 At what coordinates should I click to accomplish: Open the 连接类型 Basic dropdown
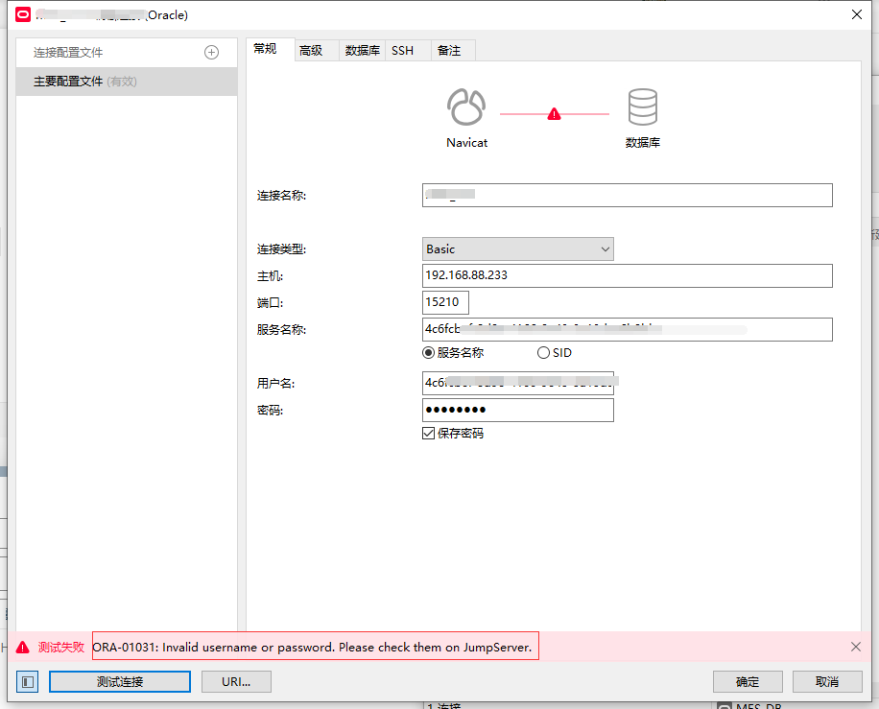517,249
